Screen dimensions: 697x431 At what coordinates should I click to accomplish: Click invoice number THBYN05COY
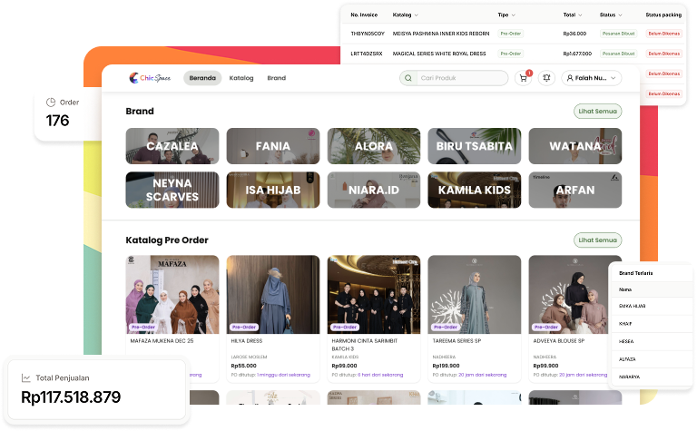point(368,34)
